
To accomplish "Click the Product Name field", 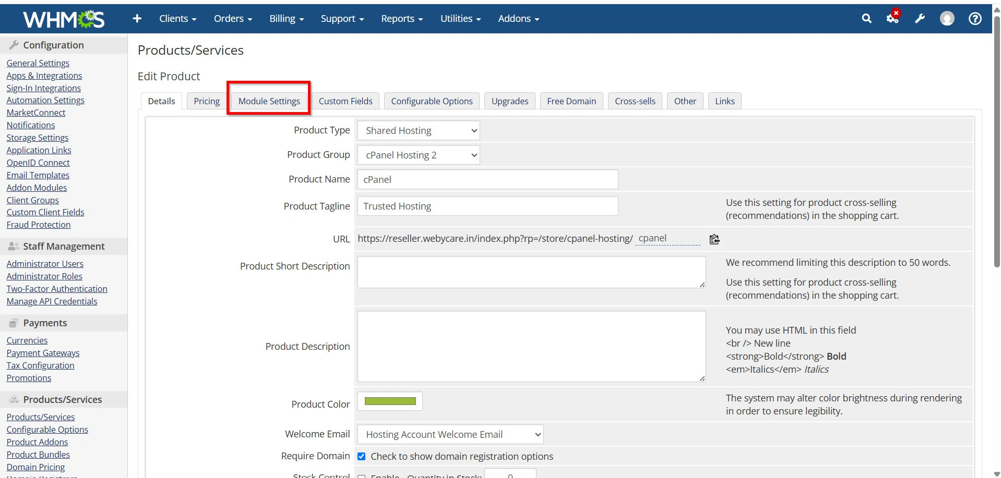I will click(x=487, y=179).
